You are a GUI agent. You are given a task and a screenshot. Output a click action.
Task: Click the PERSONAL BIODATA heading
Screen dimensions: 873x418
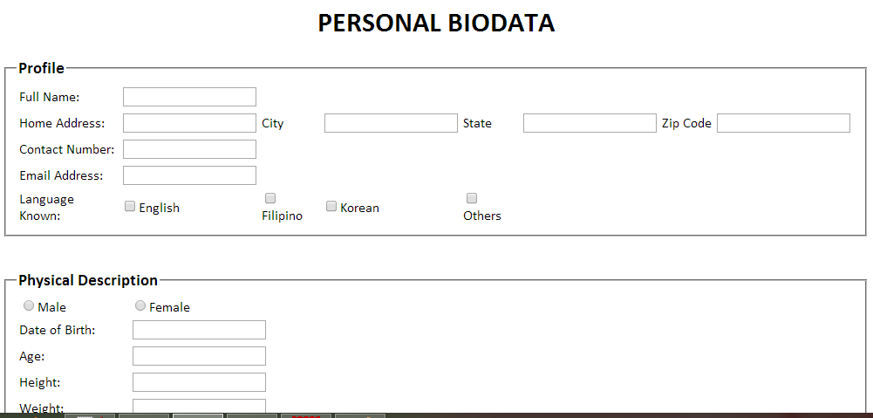[436, 24]
